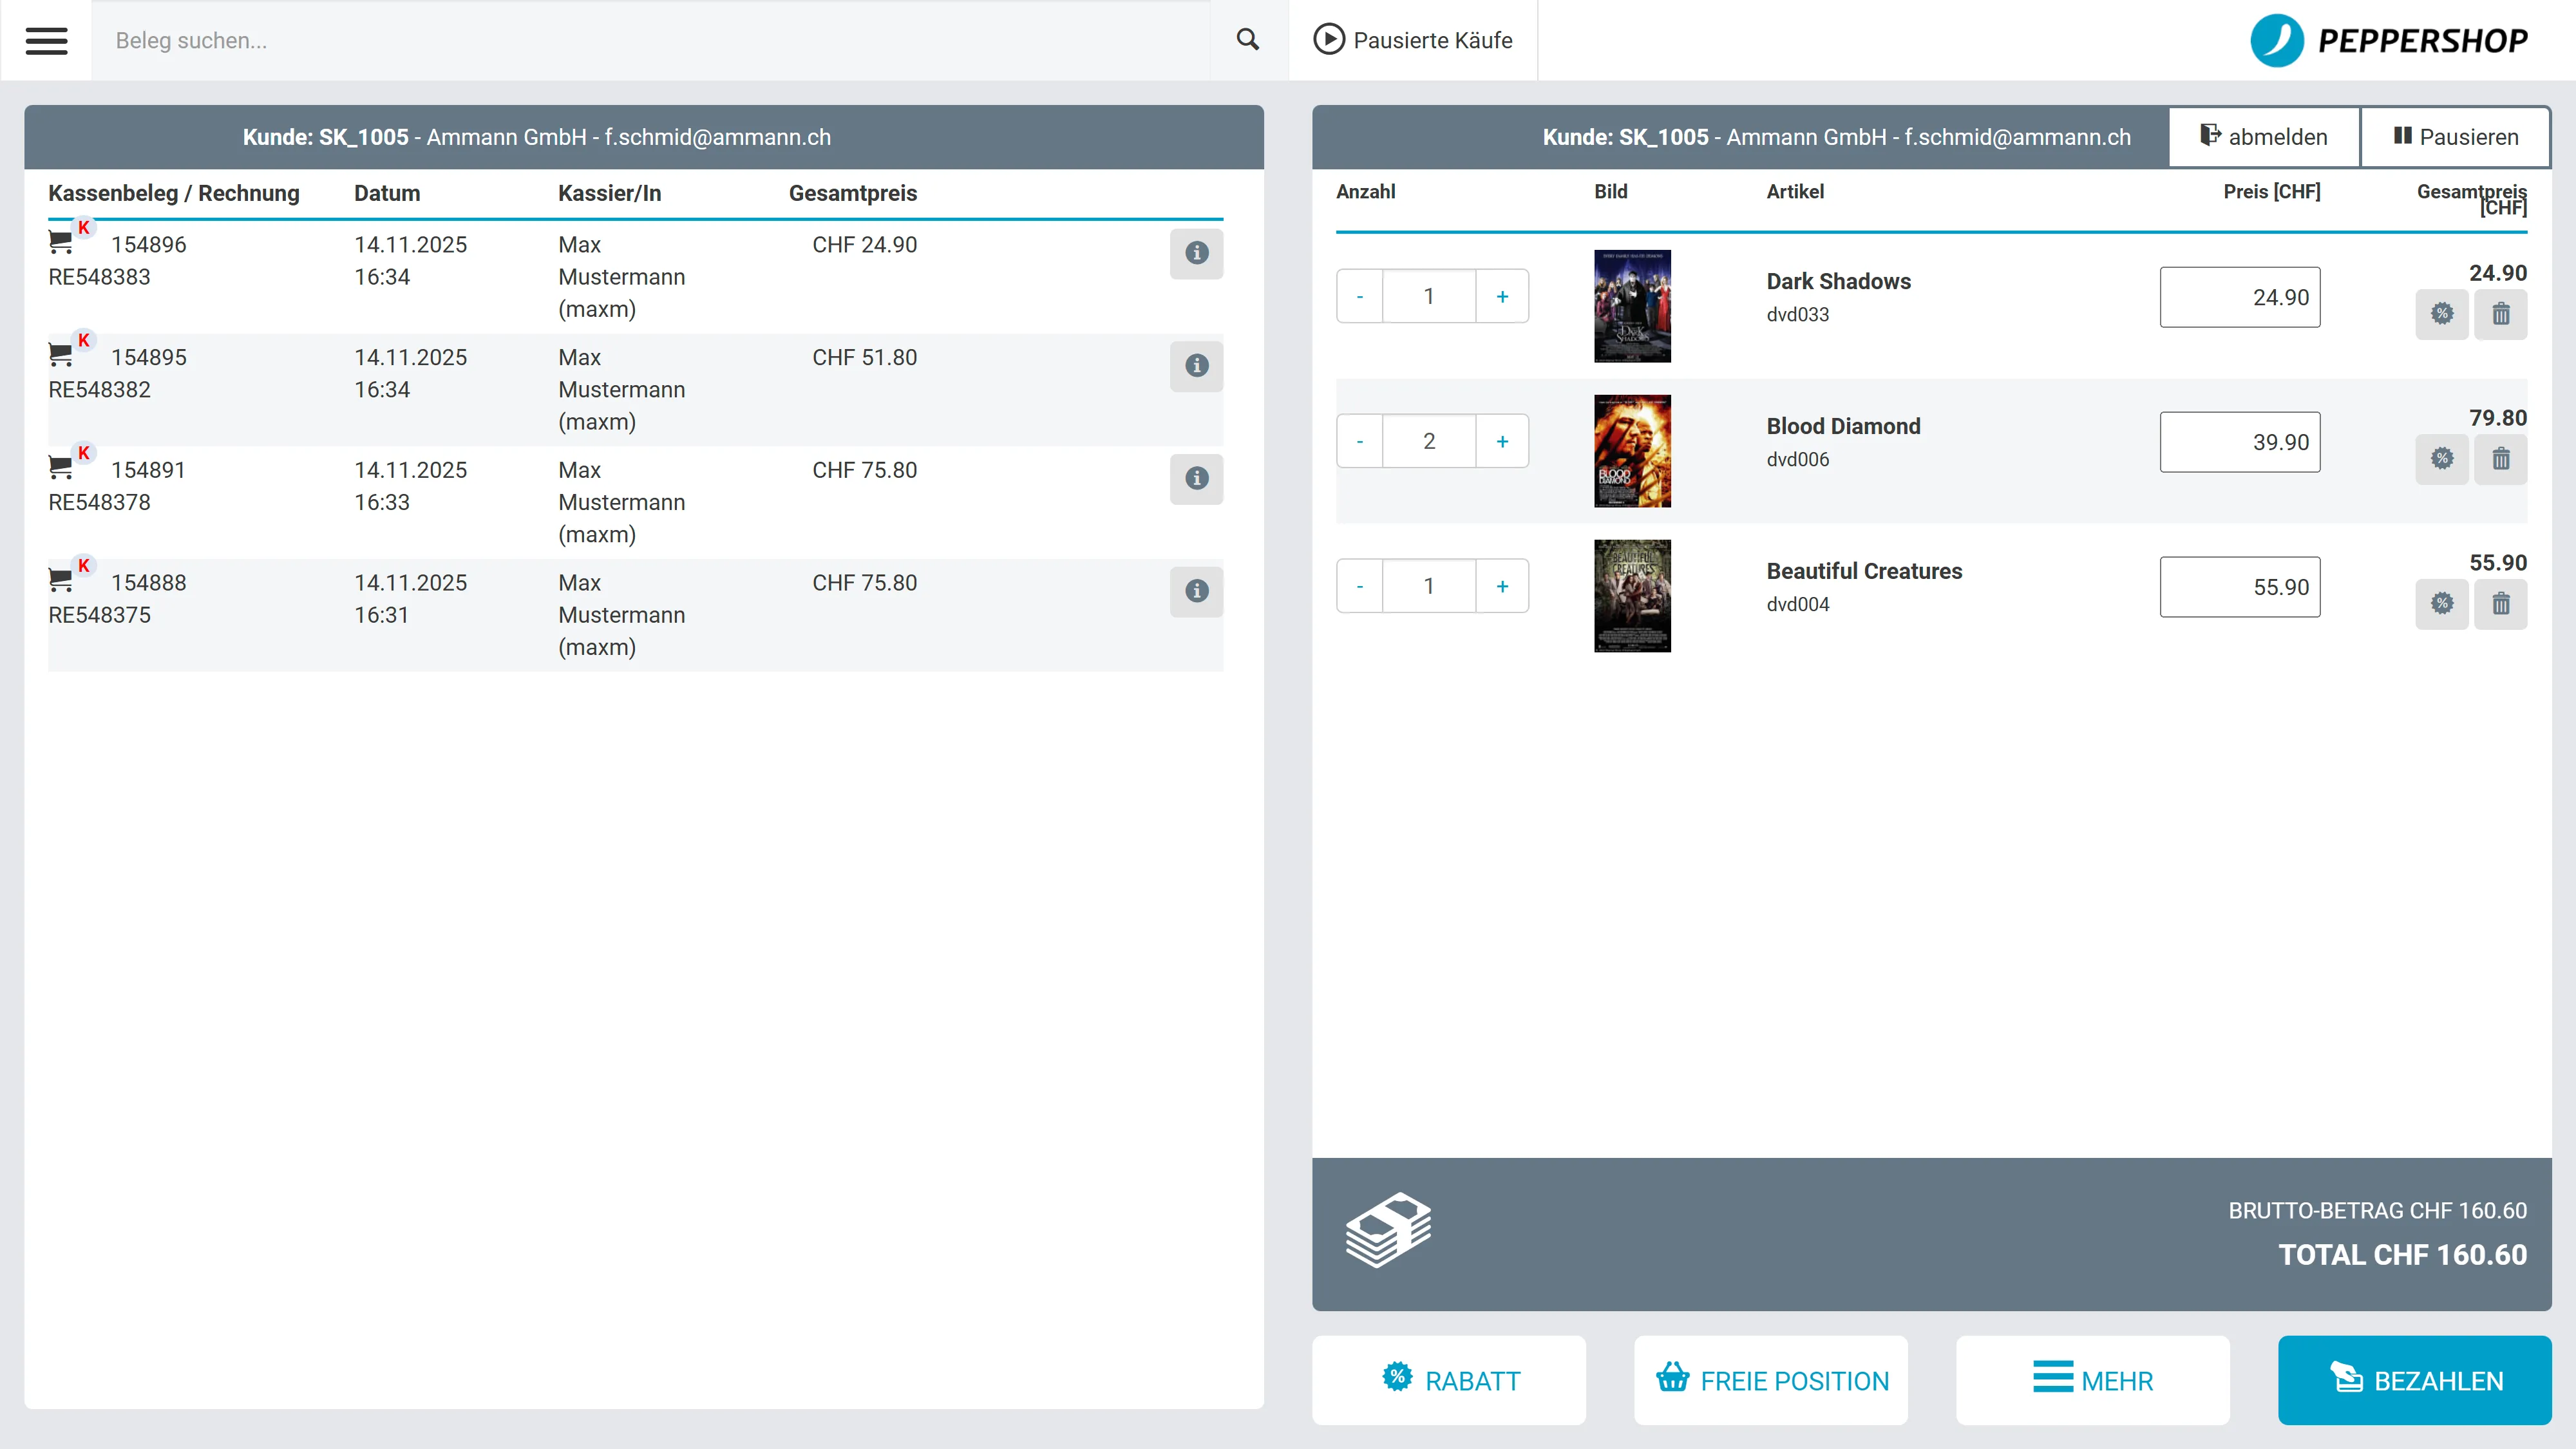Log out customer with abmelden

(2264, 137)
